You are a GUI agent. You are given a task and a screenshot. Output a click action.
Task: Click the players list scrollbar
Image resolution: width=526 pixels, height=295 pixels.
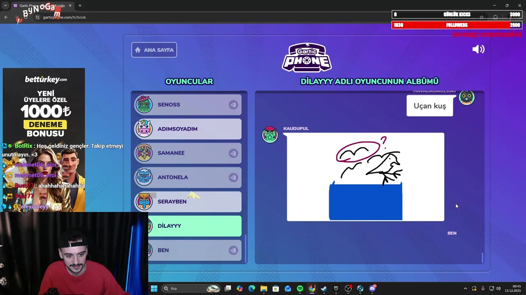[246, 248]
